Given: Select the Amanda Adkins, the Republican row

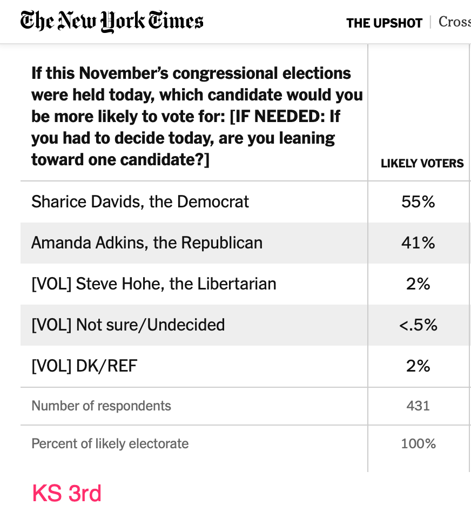Looking at the screenshot, I should point(147,242).
